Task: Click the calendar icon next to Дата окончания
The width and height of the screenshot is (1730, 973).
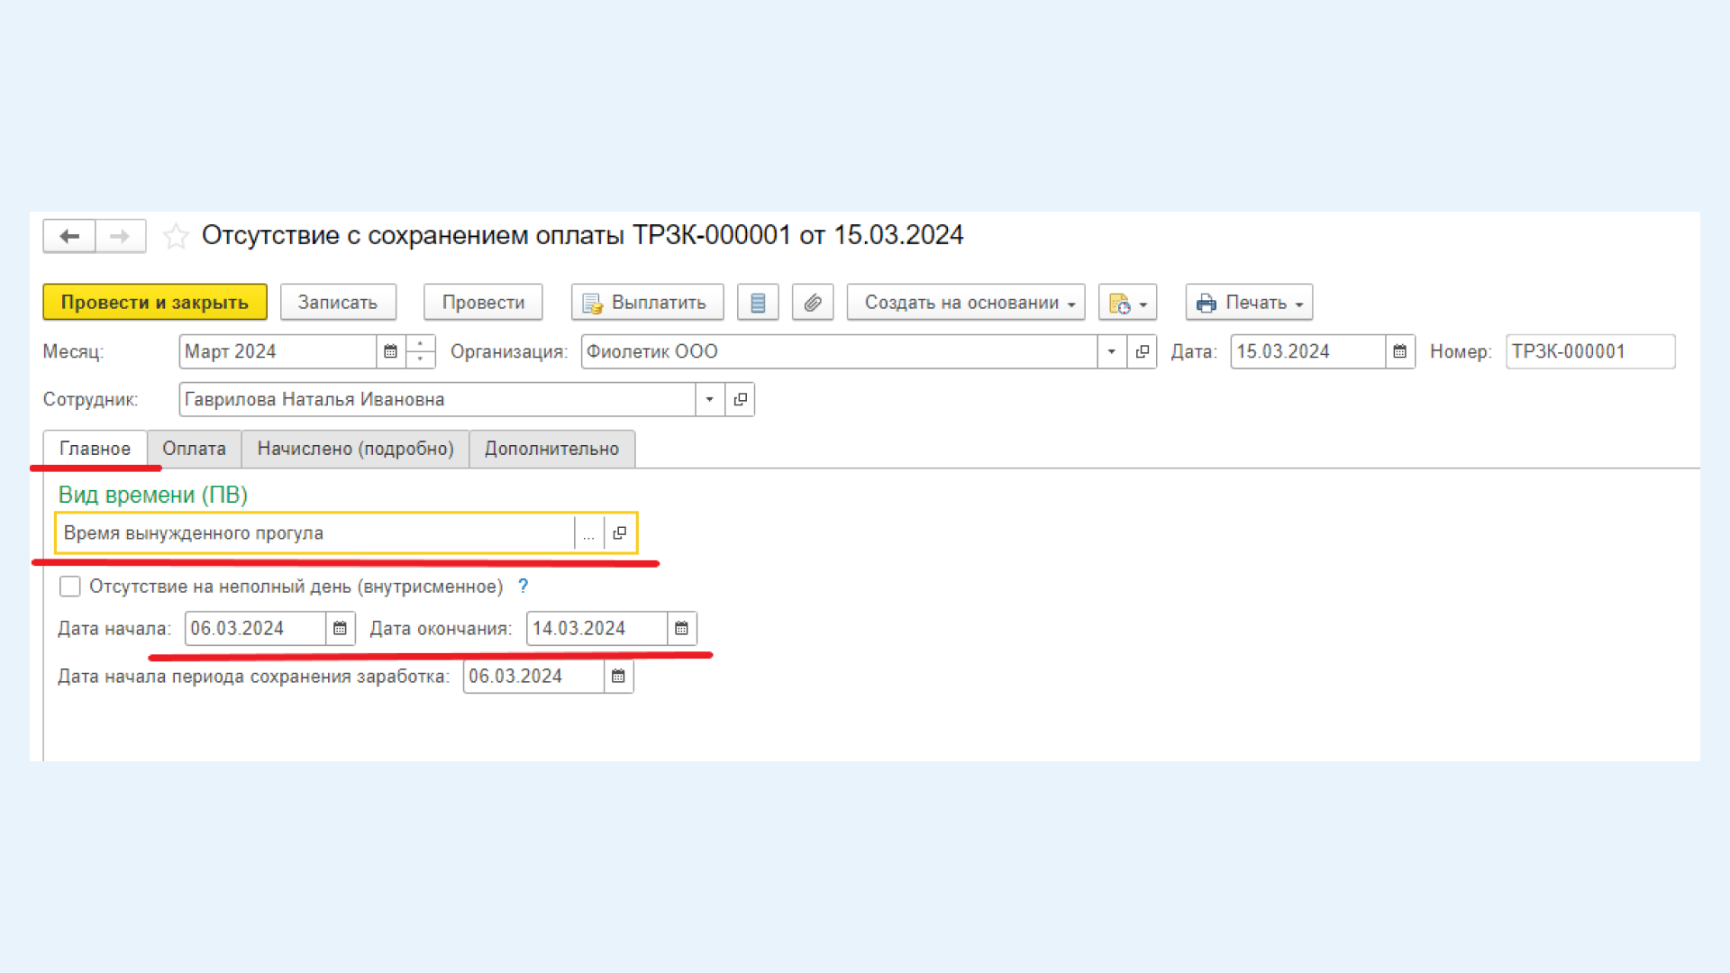Action: point(681,627)
